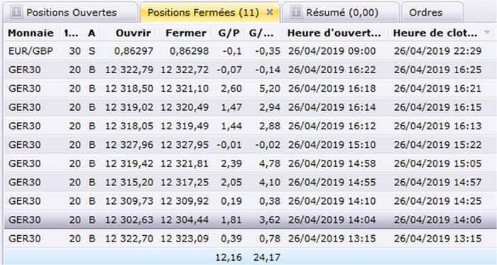Viewport: 497px width, 265px height.
Task: Click the A column header
Action: click(x=92, y=33)
